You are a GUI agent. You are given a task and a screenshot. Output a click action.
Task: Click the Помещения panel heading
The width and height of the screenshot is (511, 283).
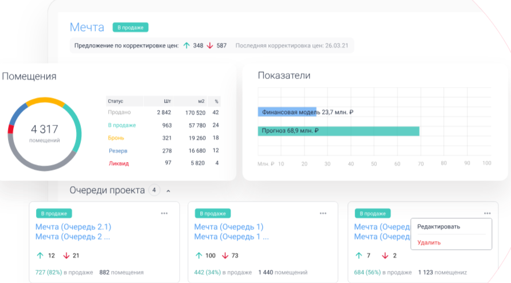[x=29, y=76]
